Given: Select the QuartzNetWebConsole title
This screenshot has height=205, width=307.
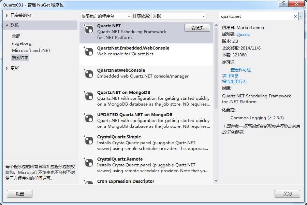Looking at the screenshot, I should 121,70.
